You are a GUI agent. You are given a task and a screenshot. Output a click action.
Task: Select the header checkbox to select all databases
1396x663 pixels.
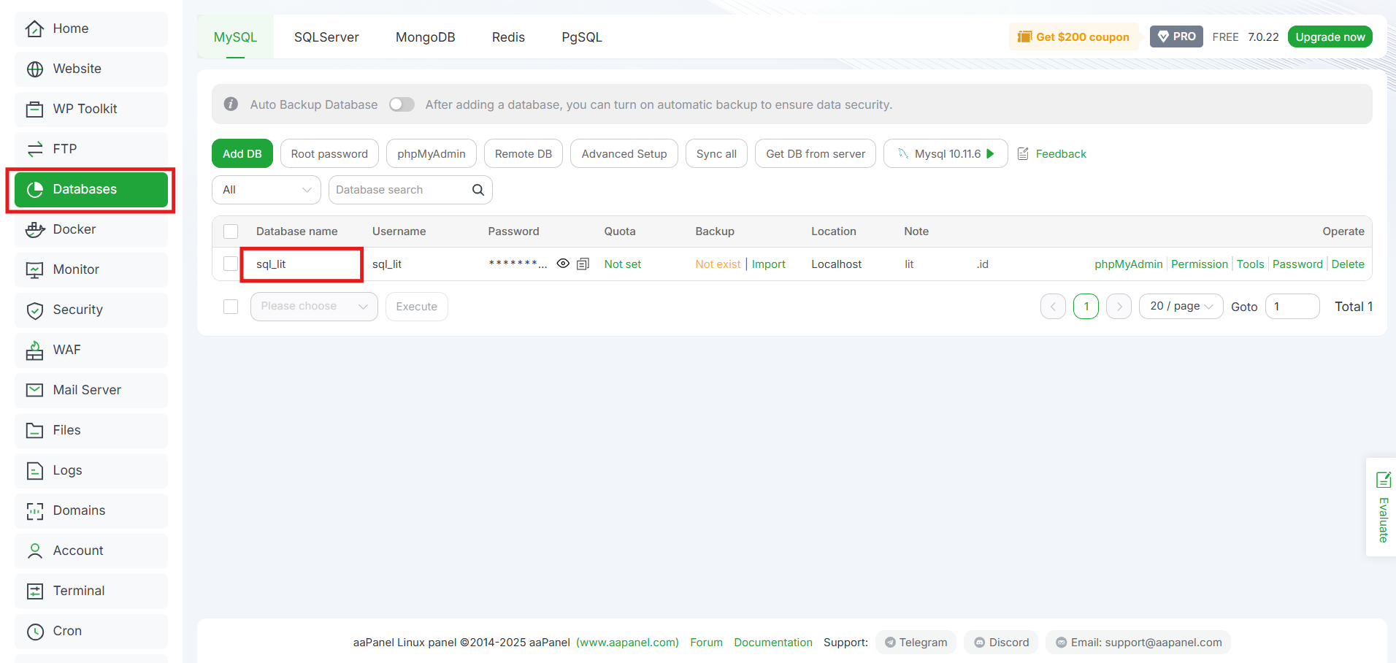[x=230, y=231]
